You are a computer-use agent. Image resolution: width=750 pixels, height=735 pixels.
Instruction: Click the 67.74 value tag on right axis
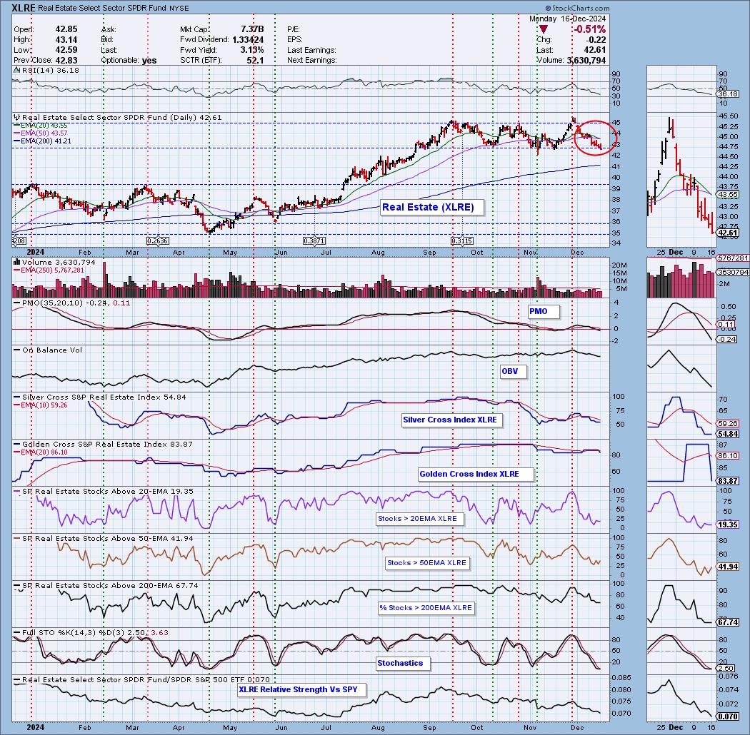point(728,622)
